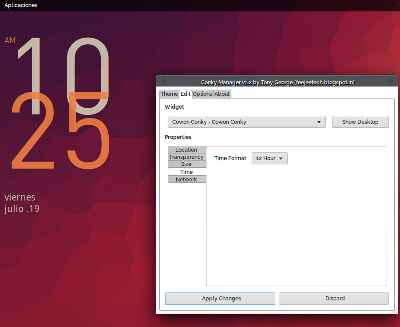Open the Network properties section
Image resolution: width=400 pixels, height=327 pixels.
[x=186, y=179]
